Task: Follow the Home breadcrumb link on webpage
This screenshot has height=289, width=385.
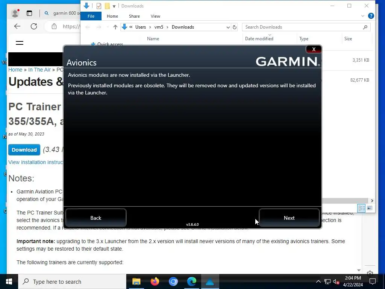Action: coord(15,70)
